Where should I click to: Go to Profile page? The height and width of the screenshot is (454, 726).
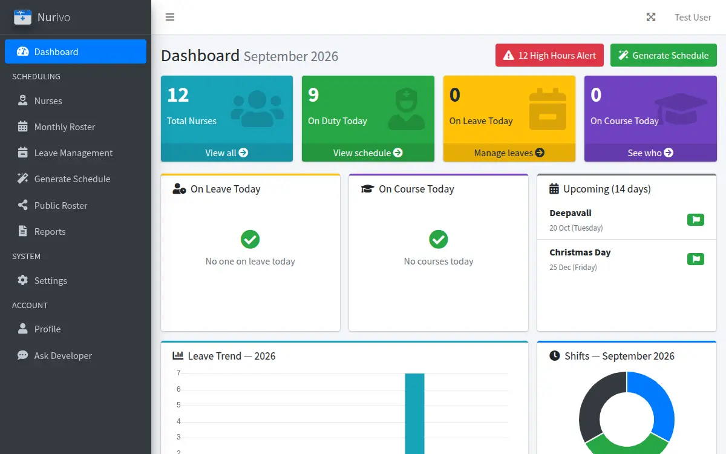tap(76, 329)
